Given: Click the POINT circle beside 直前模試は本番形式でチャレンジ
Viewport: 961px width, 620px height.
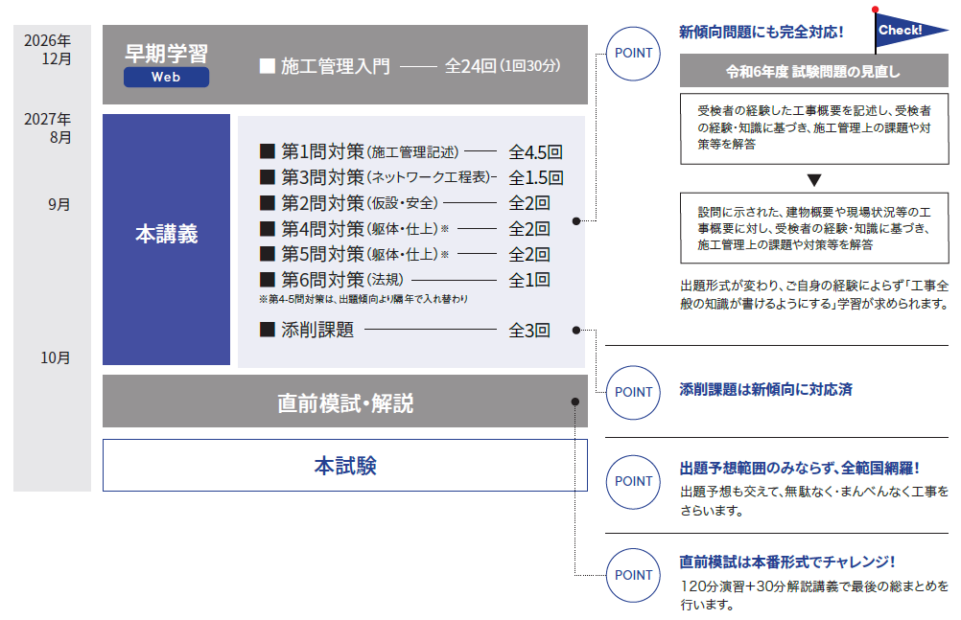Looking at the screenshot, I should [633, 575].
